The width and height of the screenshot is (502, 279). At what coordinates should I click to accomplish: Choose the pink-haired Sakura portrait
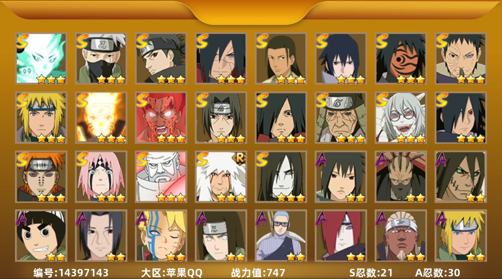101,176
